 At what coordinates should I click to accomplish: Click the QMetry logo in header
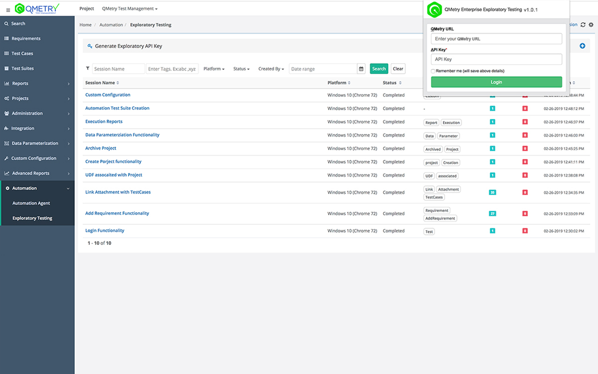coord(37,8)
